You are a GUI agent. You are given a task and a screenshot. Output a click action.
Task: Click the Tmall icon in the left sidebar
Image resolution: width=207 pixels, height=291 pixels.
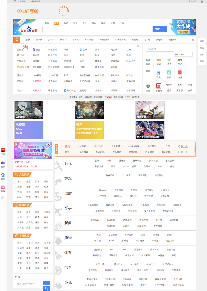pos(3,150)
